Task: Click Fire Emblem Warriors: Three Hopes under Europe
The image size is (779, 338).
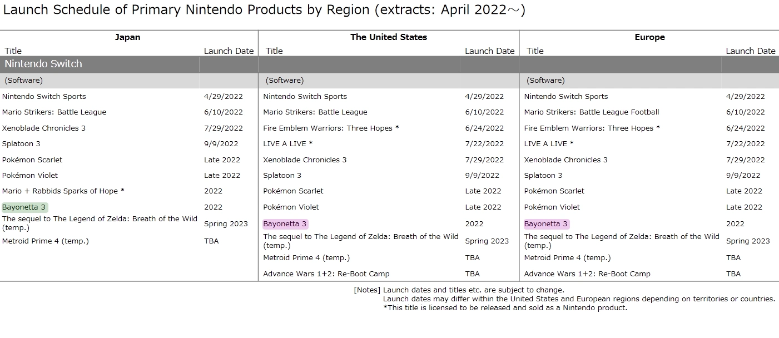Action: pyautogui.click(x=592, y=128)
